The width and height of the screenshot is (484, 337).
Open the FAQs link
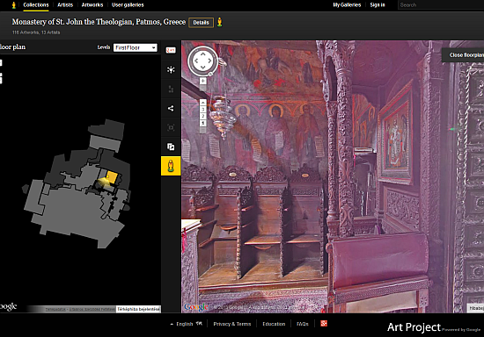[x=302, y=324]
